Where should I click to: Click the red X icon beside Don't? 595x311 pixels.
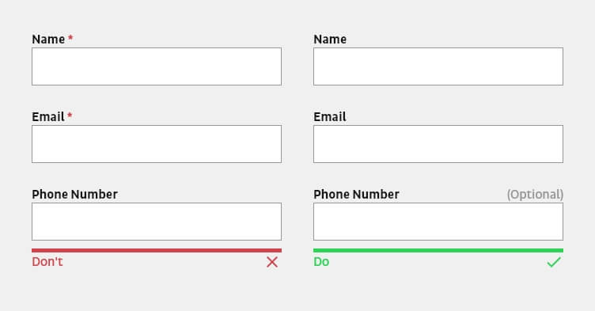click(272, 262)
